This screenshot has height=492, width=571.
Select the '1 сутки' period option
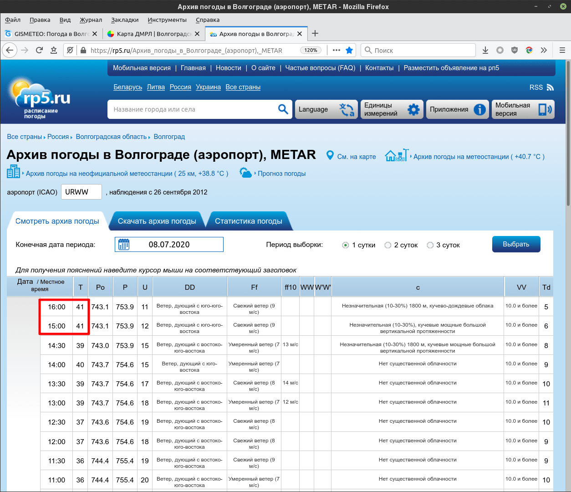tap(346, 245)
